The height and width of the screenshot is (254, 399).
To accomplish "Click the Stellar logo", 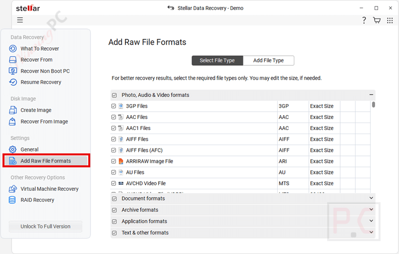I will click(28, 8).
